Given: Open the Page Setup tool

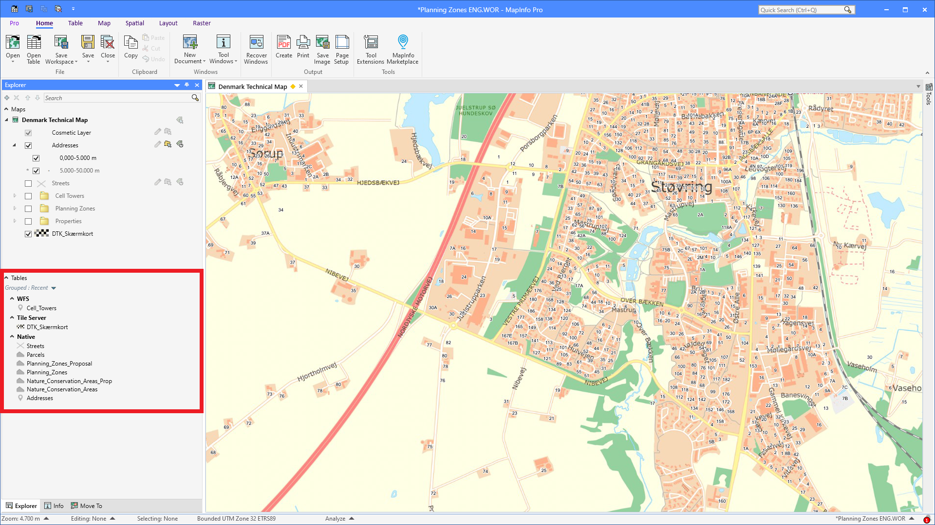Looking at the screenshot, I should [342, 49].
